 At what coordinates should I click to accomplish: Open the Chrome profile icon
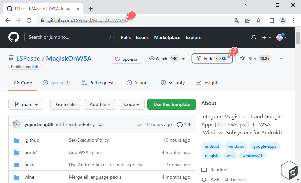pos(283,20)
